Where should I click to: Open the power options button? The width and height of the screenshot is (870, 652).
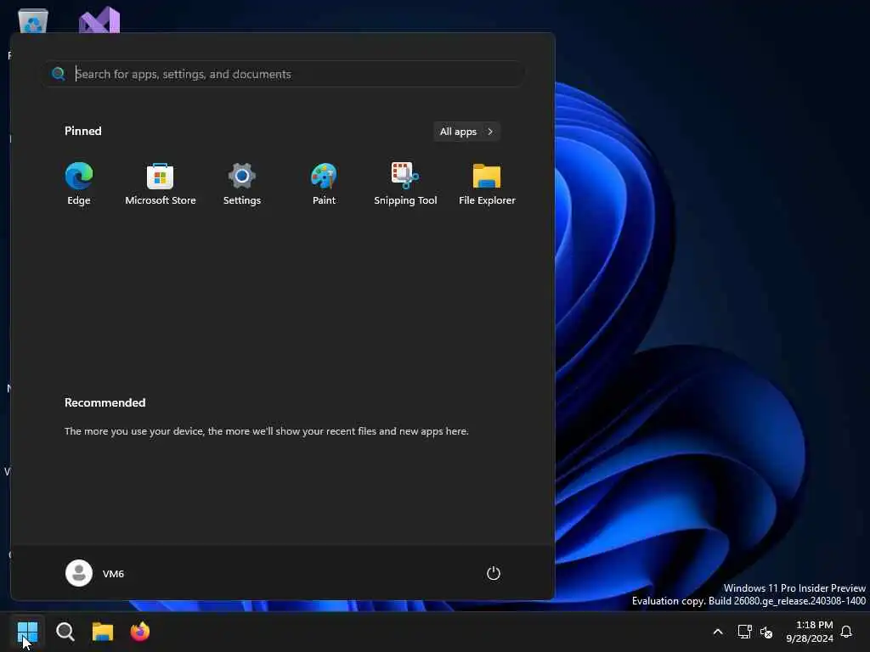click(x=494, y=573)
